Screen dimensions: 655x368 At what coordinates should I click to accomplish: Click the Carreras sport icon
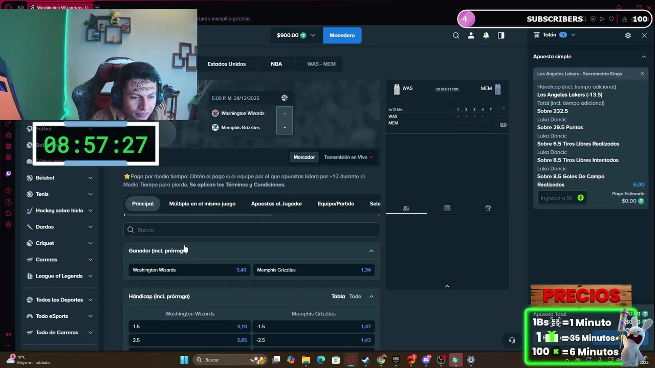click(30, 260)
